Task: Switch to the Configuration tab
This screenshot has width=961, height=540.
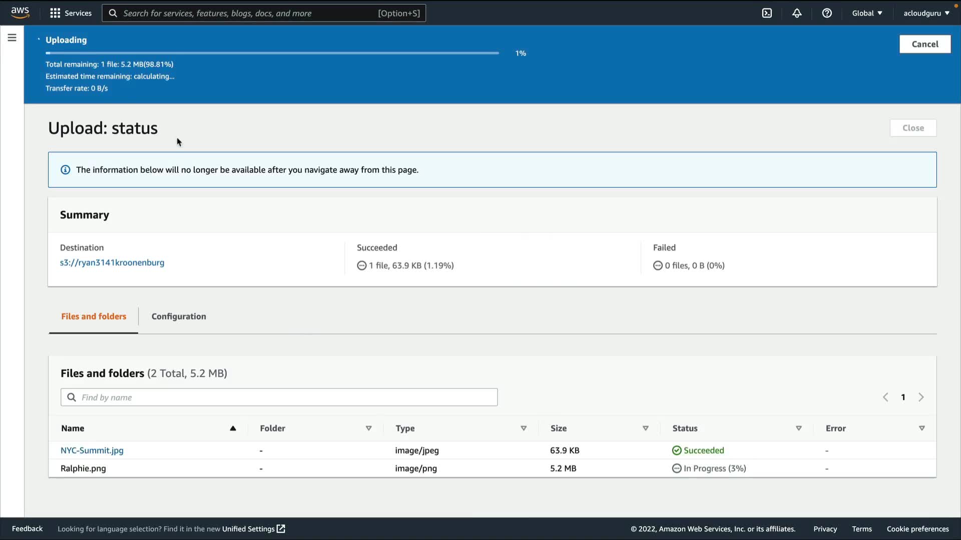Action: (x=179, y=316)
